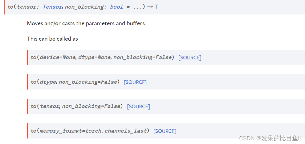The image size is (305, 144).
Task: Click the return type T after the arrow
Action: point(156,6)
